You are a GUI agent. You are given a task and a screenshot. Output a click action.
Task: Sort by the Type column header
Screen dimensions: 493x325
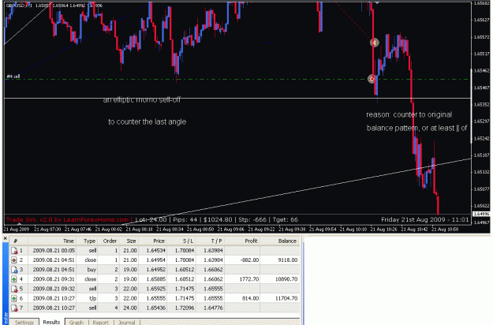point(87,241)
